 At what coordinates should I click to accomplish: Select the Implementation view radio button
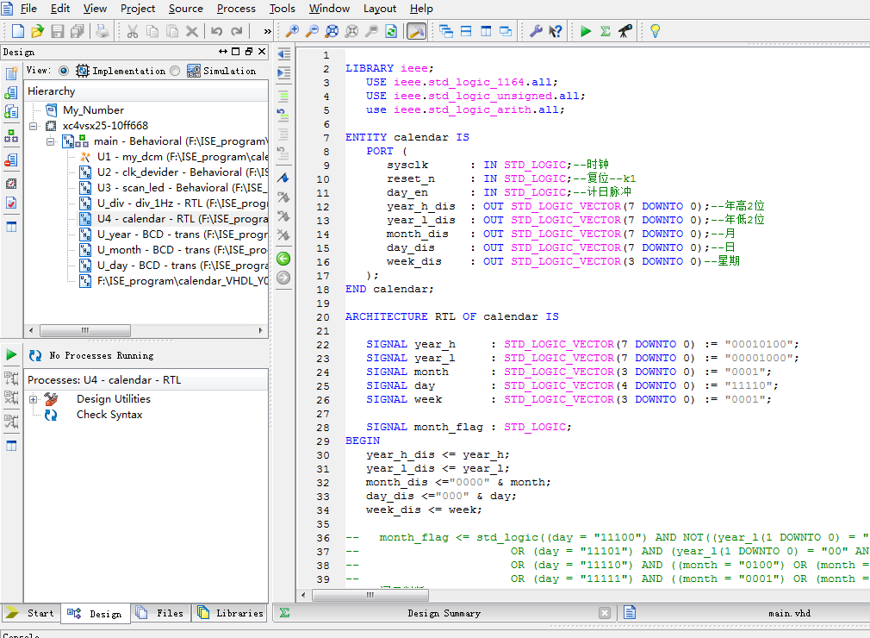pos(64,71)
